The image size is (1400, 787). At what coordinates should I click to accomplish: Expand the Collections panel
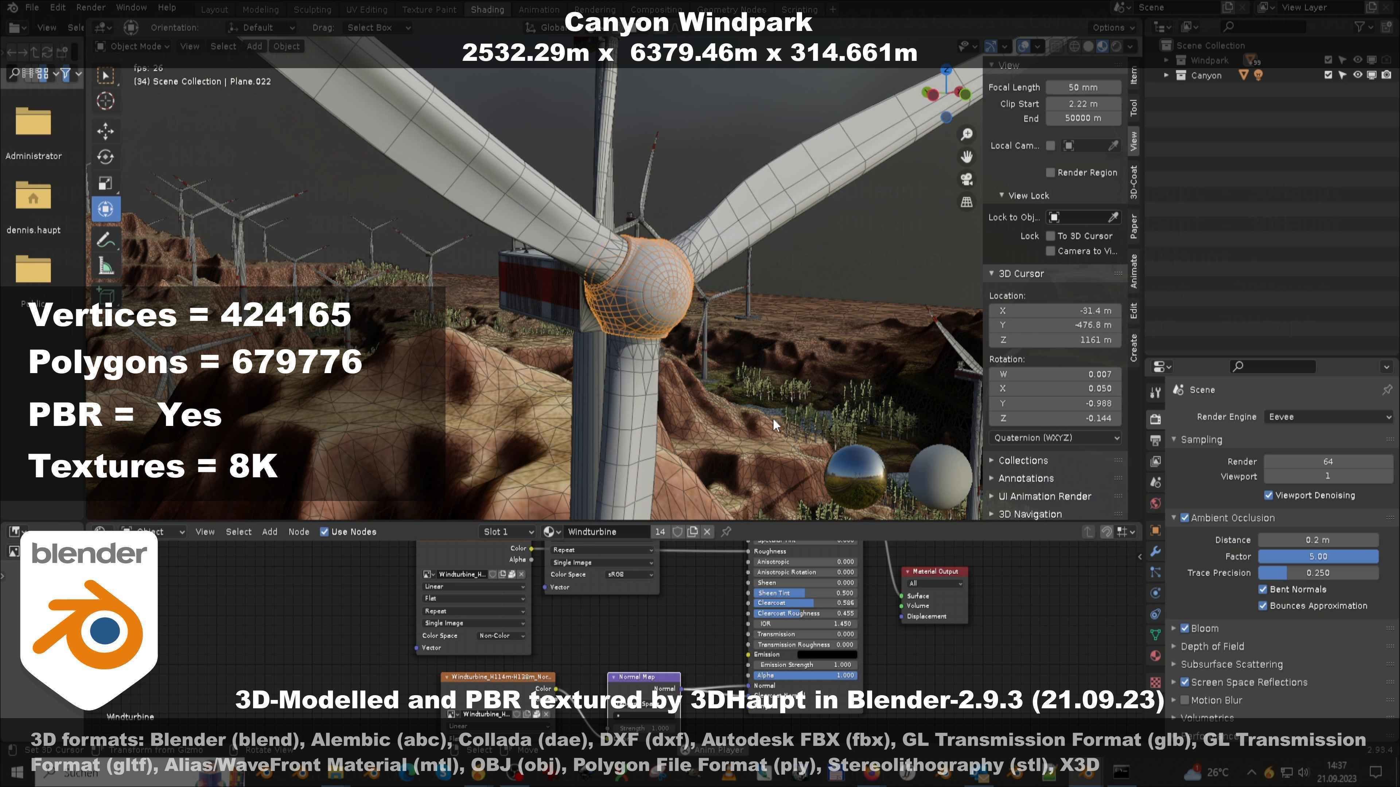coord(1022,461)
